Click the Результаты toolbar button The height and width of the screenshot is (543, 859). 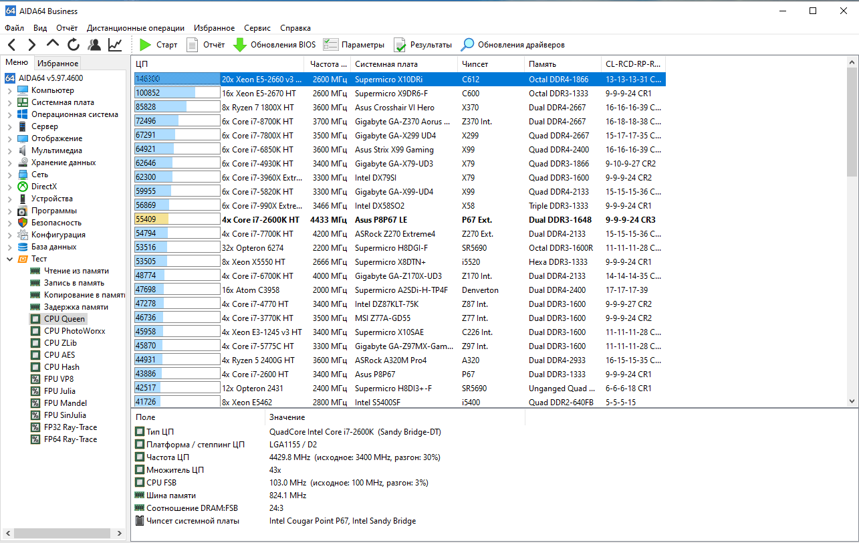click(423, 45)
